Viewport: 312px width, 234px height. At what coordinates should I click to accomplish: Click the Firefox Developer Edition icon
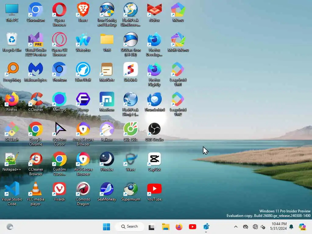tap(154, 44)
